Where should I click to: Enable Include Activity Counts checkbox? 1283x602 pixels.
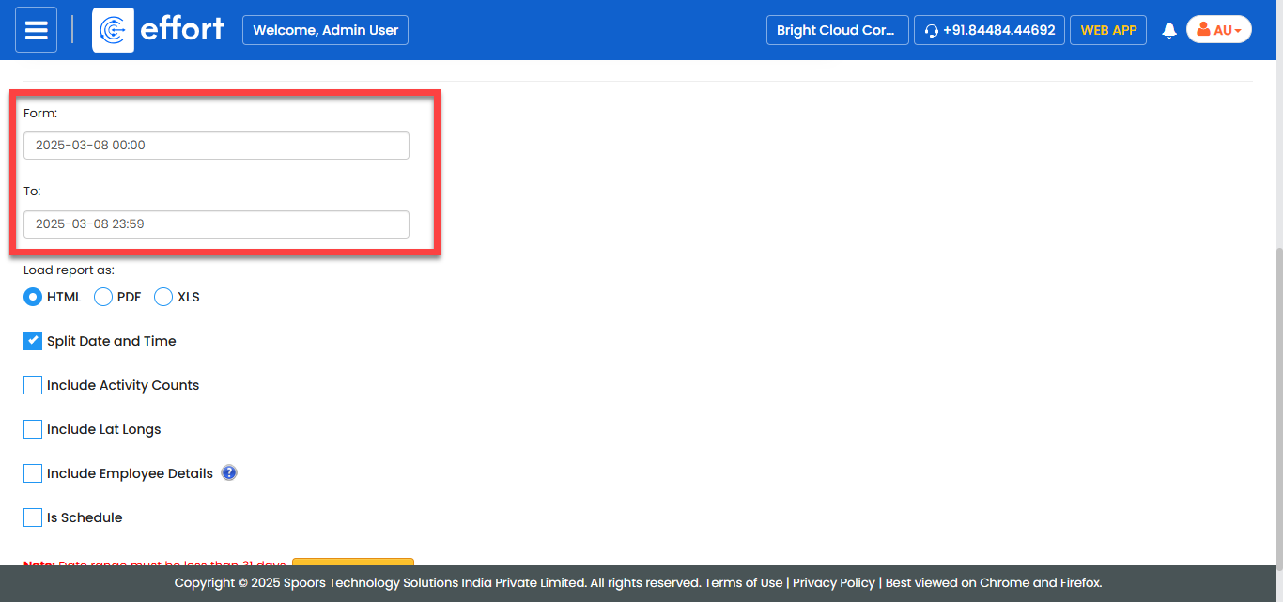pos(33,385)
